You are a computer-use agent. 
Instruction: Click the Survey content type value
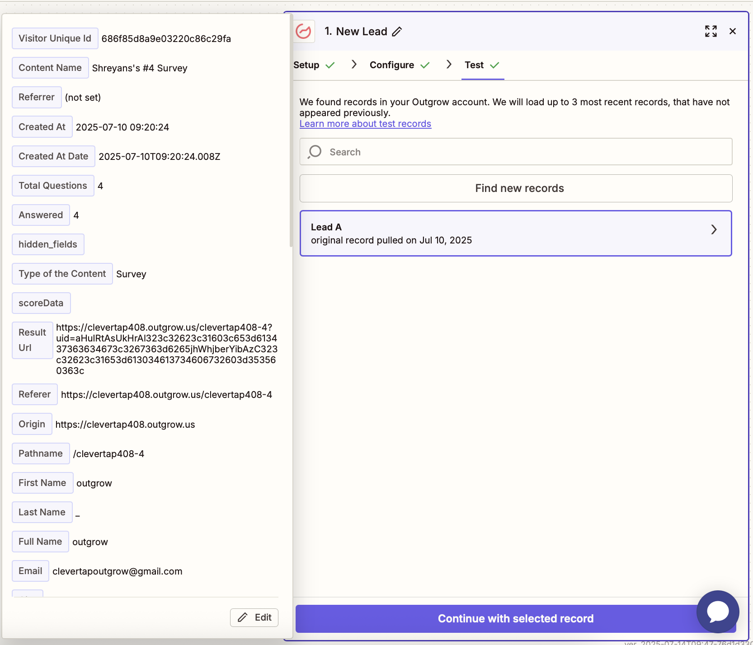(x=132, y=274)
